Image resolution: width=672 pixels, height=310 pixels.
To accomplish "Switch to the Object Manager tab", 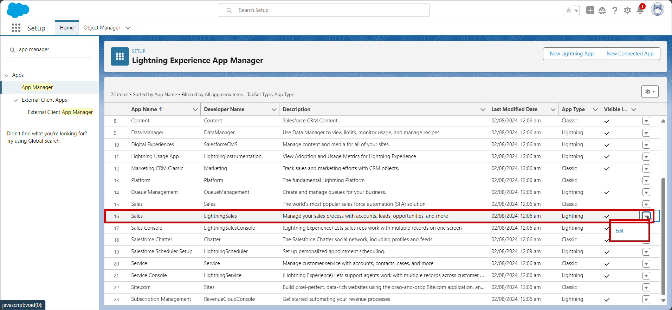I will coord(102,28).
